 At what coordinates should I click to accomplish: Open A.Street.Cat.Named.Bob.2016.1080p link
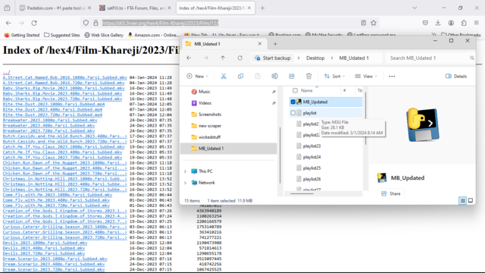[x=65, y=77]
